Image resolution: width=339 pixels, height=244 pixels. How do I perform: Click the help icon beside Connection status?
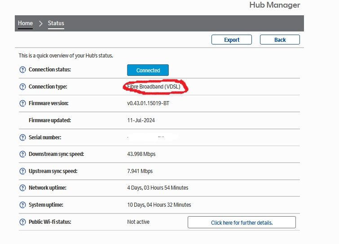click(22, 70)
